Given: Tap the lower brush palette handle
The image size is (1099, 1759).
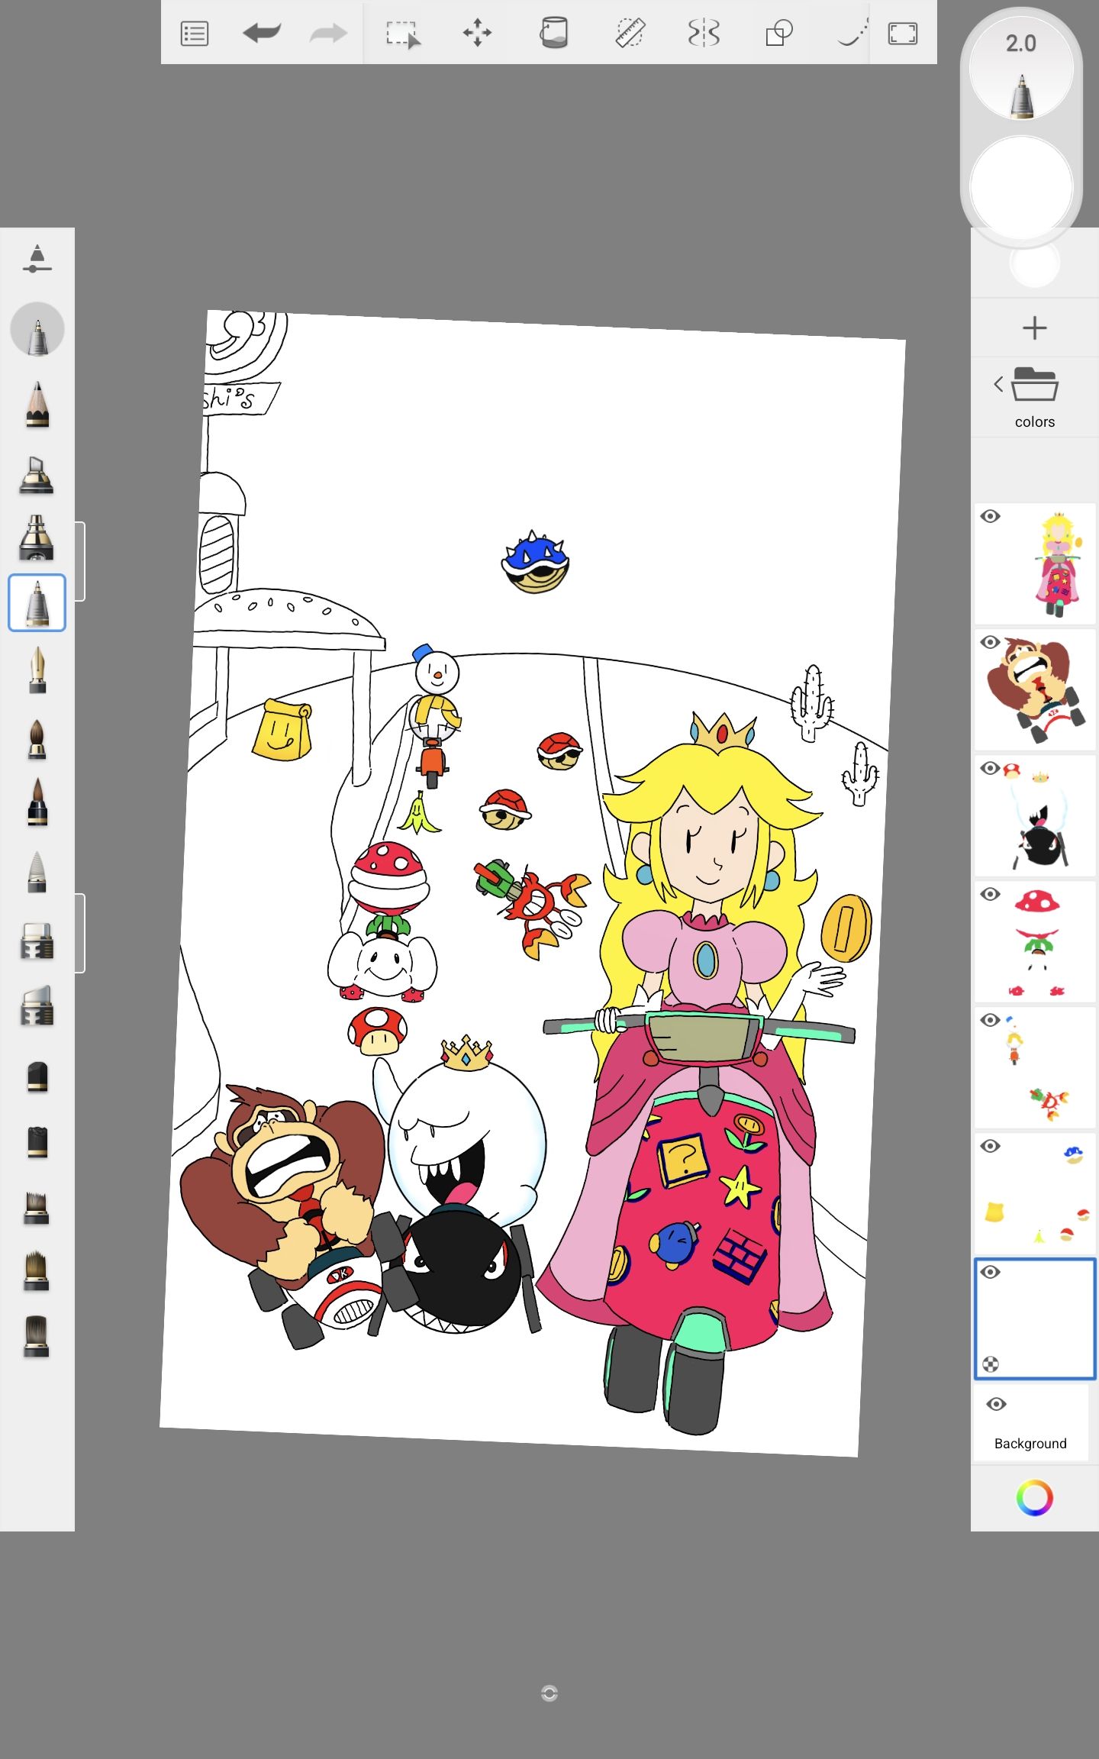Looking at the screenshot, I should pos(80,933).
